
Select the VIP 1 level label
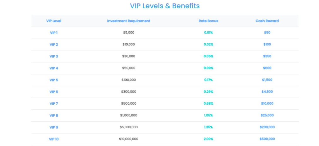pos(54,33)
